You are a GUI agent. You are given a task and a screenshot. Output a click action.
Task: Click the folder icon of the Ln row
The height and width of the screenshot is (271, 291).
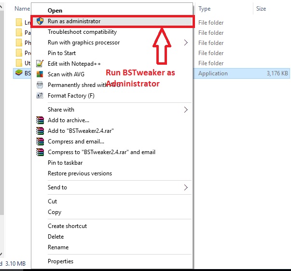(x=19, y=22)
